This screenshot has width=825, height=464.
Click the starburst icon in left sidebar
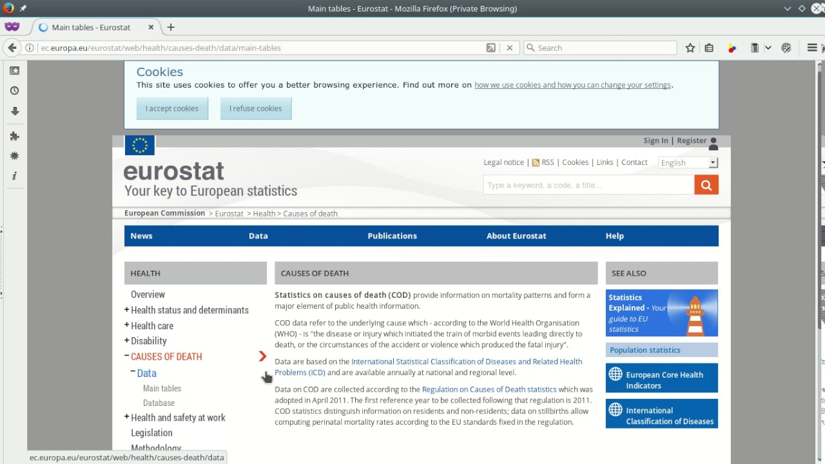pyautogui.click(x=14, y=156)
